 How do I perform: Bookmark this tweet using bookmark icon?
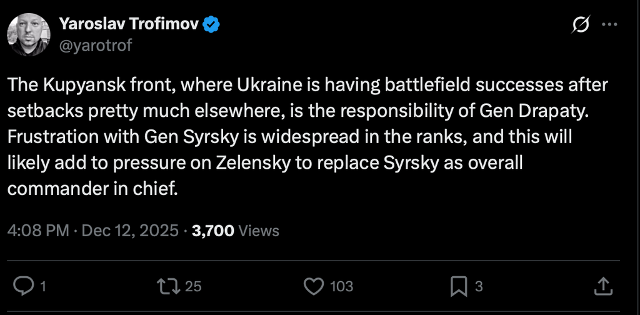459,286
